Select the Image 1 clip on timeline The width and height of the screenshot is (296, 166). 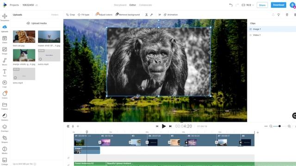pyautogui.click(x=87, y=150)
